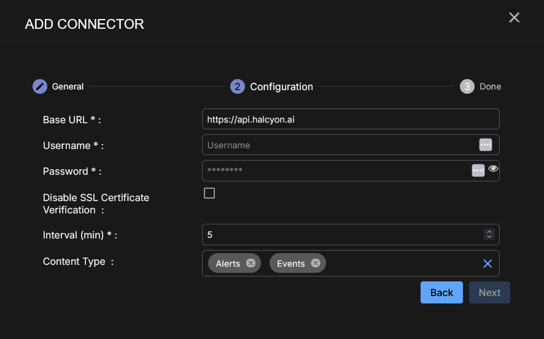
Task: Click the step 3 Done circle icon
Action: click(467, 86)
